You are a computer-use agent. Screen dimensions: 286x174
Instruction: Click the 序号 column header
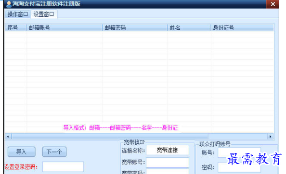click(16, 28)
